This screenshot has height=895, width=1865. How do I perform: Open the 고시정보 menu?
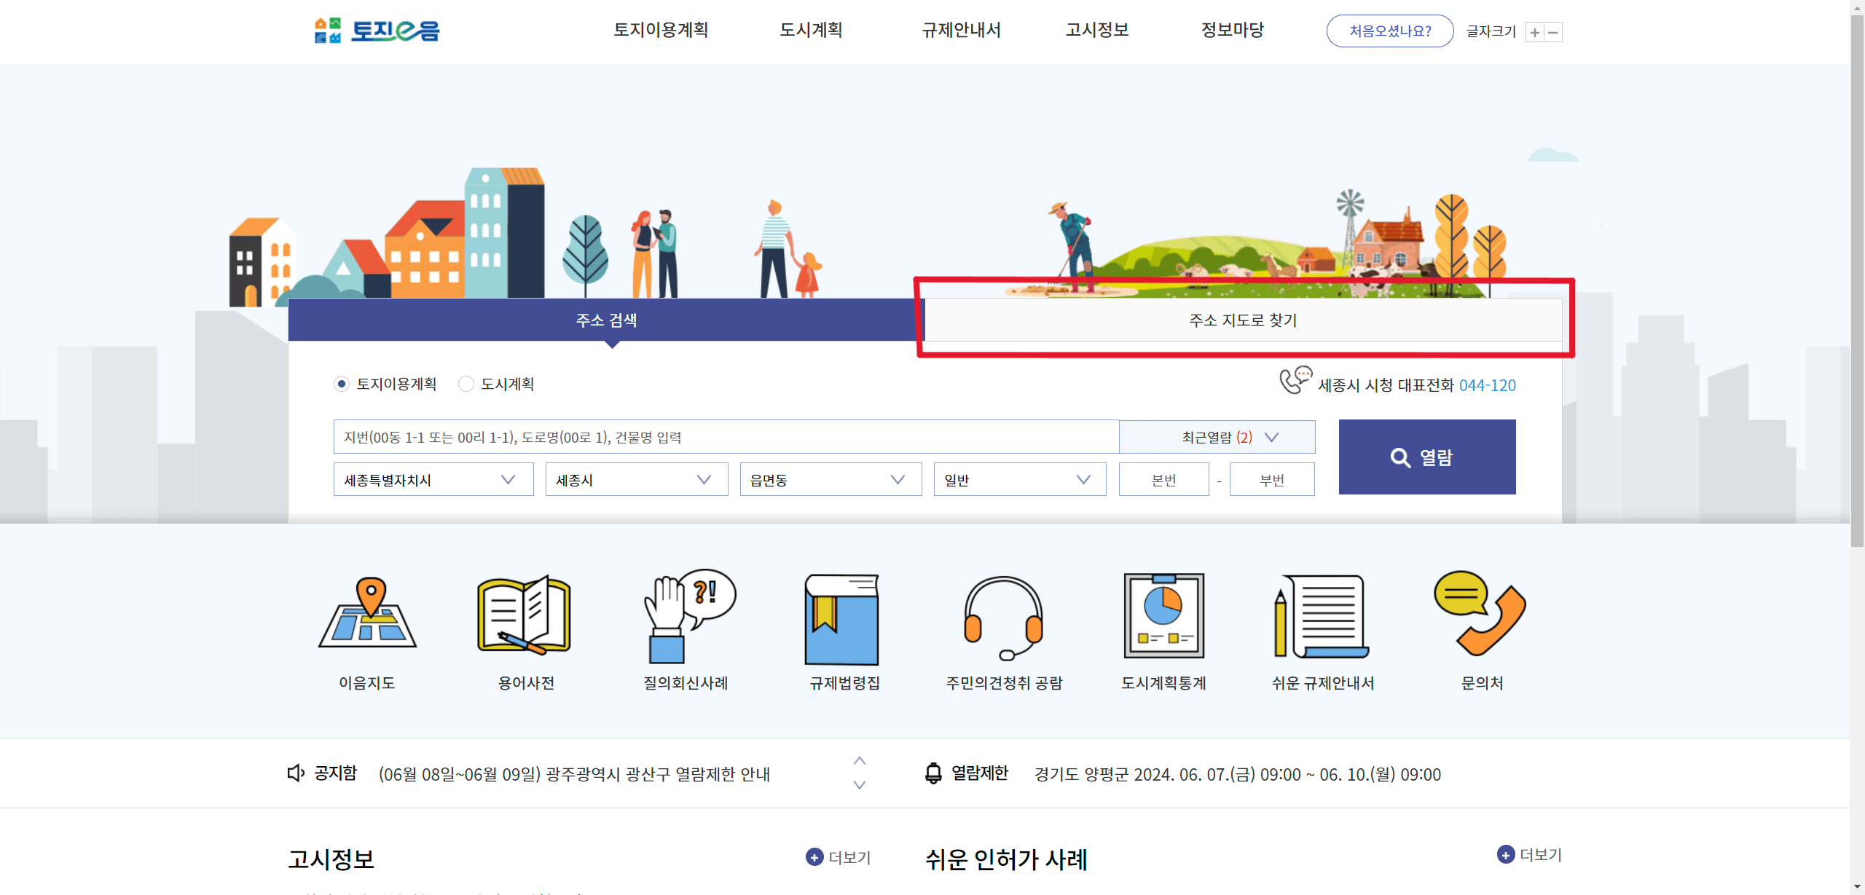1096,31
